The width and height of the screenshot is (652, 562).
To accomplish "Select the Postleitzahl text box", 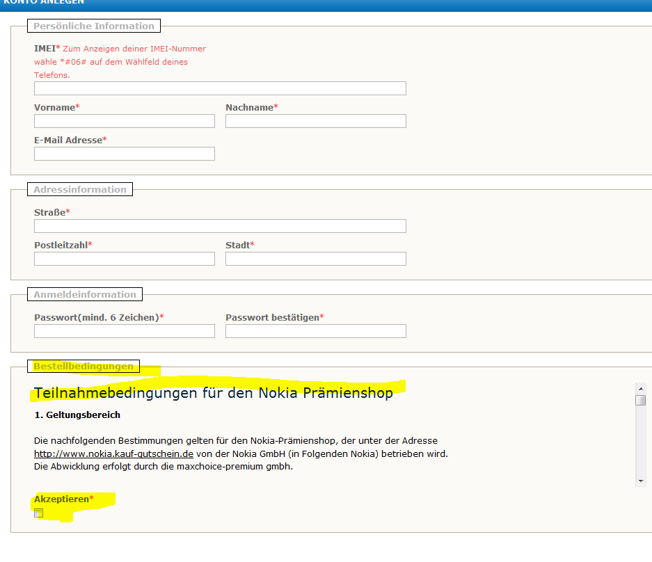I will click(x=125, y=259).
